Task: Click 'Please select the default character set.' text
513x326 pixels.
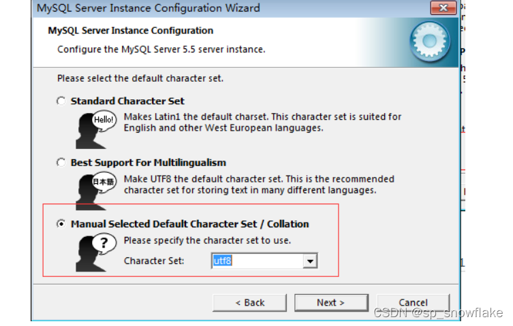Action: coord(140,78)
